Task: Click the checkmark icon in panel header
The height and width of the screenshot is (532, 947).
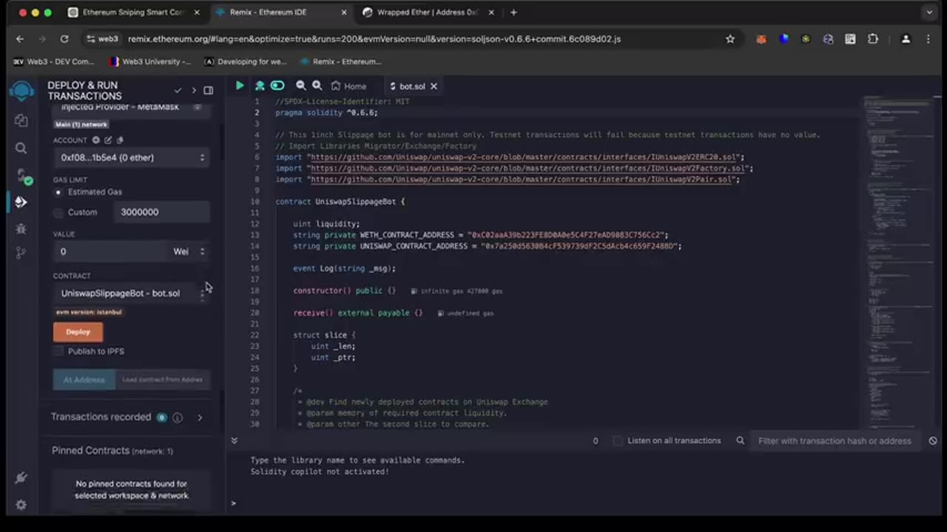Action: coord(178,90)
